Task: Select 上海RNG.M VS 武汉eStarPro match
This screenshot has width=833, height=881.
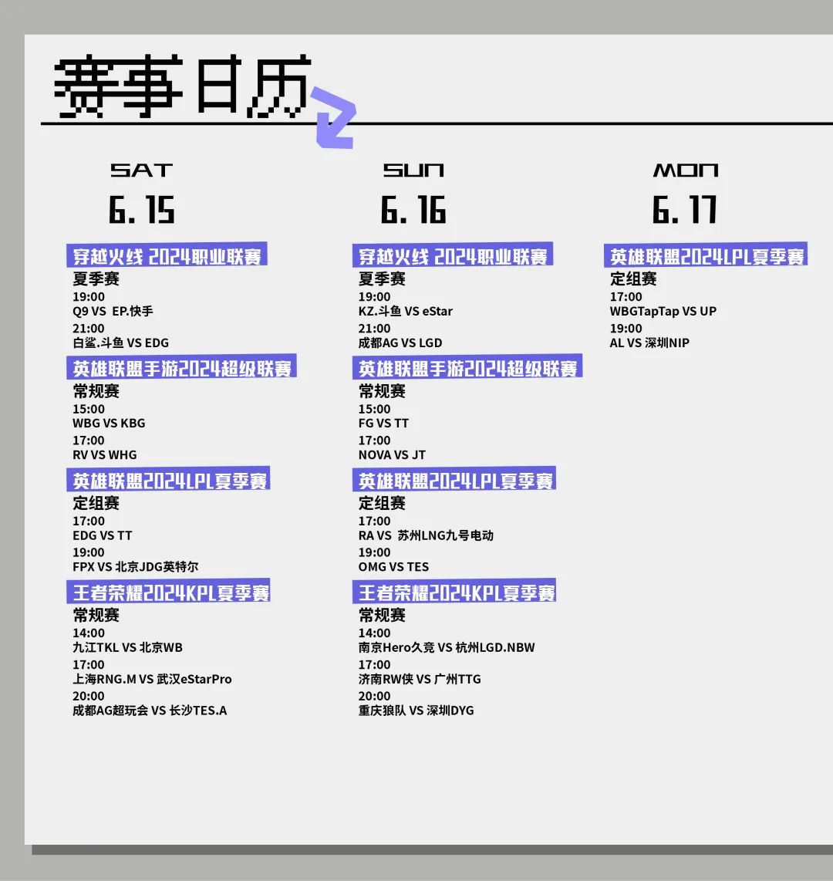Action: click(152, 679)
